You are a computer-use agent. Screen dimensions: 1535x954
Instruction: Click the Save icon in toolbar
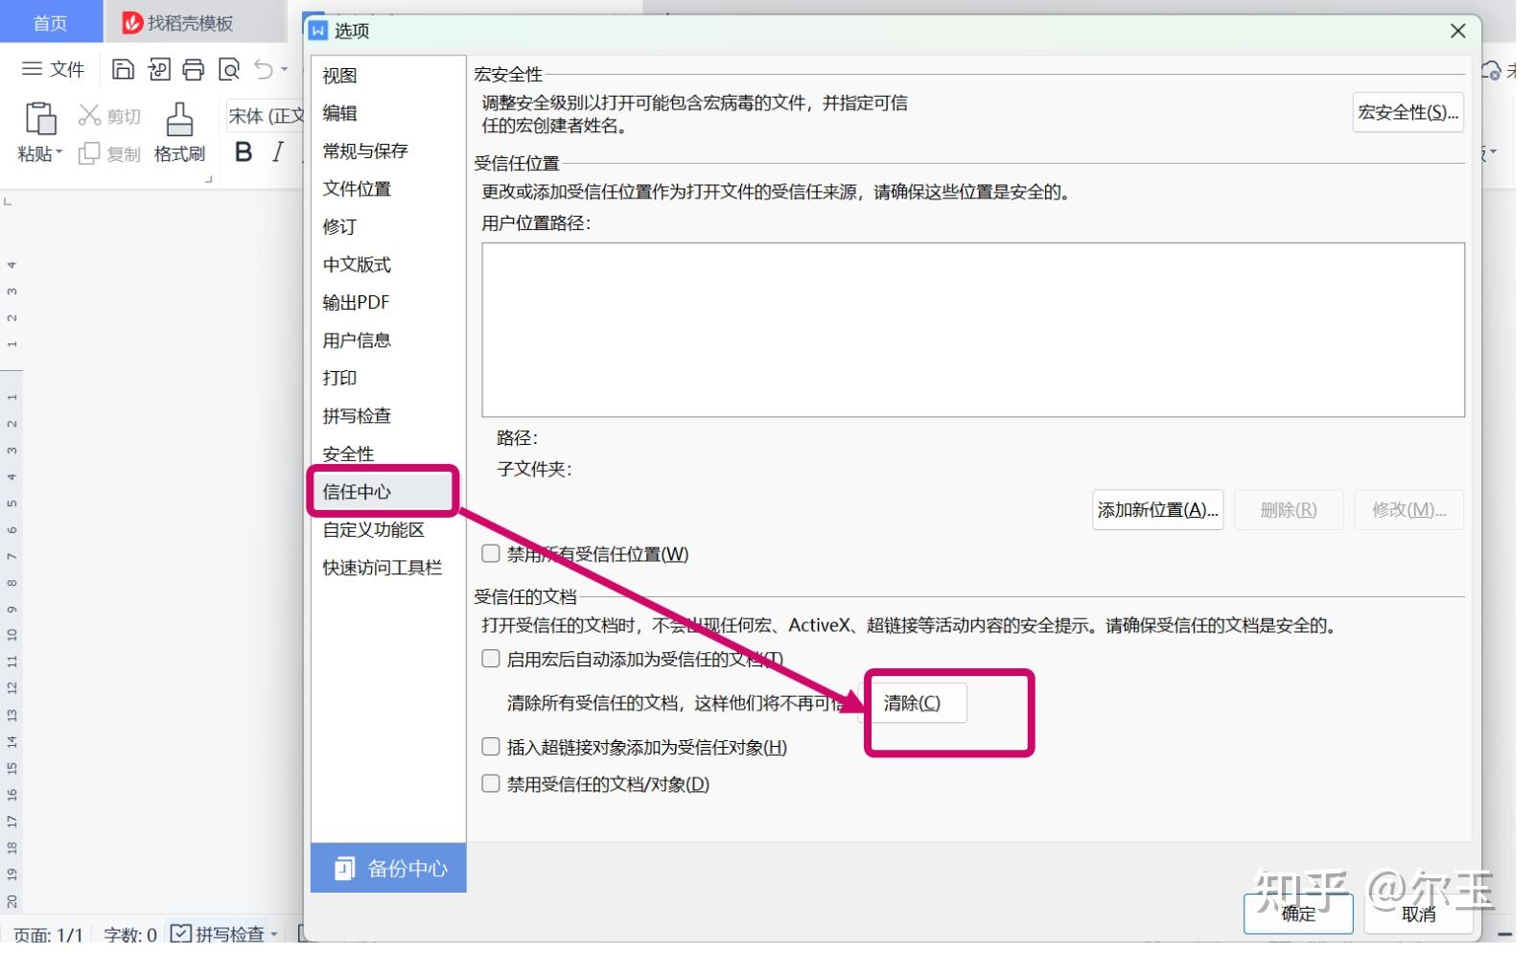pos(123,69)
